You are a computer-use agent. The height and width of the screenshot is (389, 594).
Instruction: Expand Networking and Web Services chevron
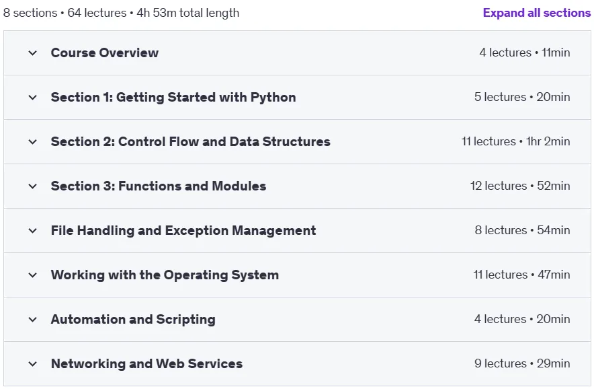coord(32,363)
